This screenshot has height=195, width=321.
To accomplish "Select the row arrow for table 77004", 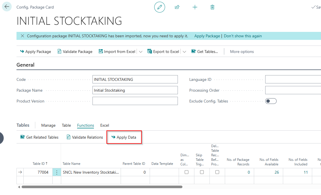I will point(20,172).
